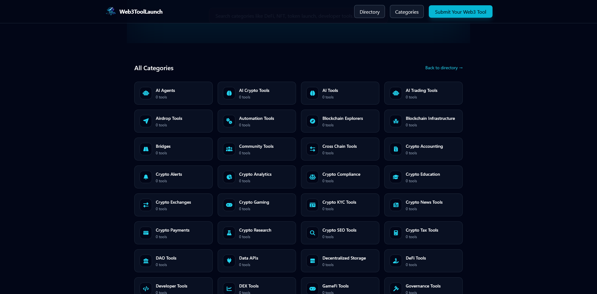Click '0 tools' under Crypto News Tools
The height and width of the screenshot is (294, 597).
(411, 209)
